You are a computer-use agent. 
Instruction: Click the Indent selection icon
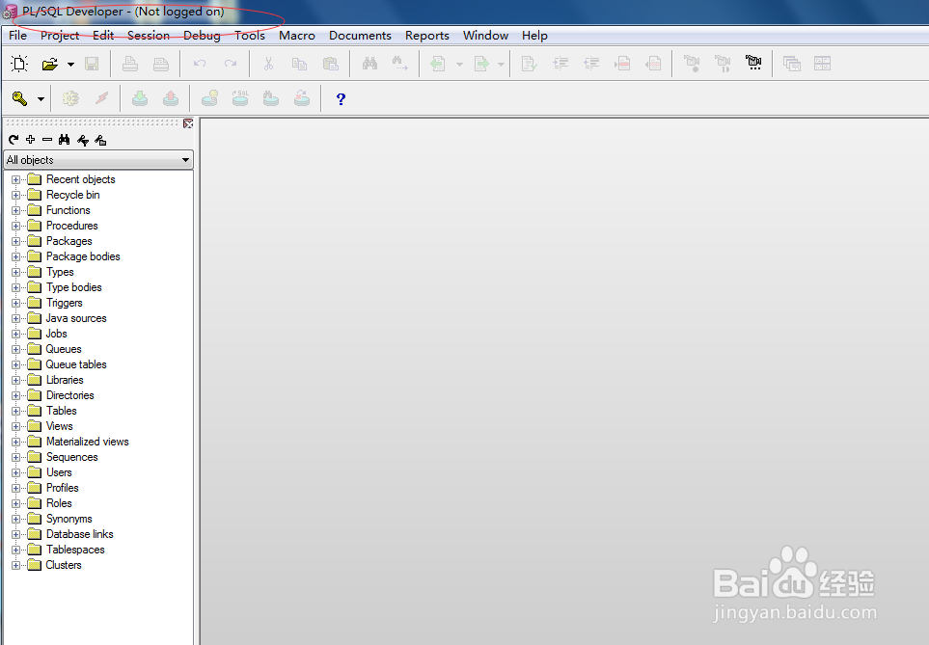coord(560,64)
